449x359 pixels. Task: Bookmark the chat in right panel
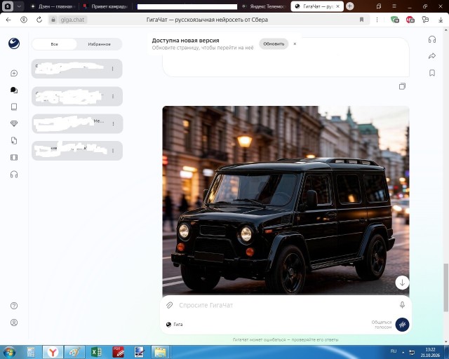[432, 73]
